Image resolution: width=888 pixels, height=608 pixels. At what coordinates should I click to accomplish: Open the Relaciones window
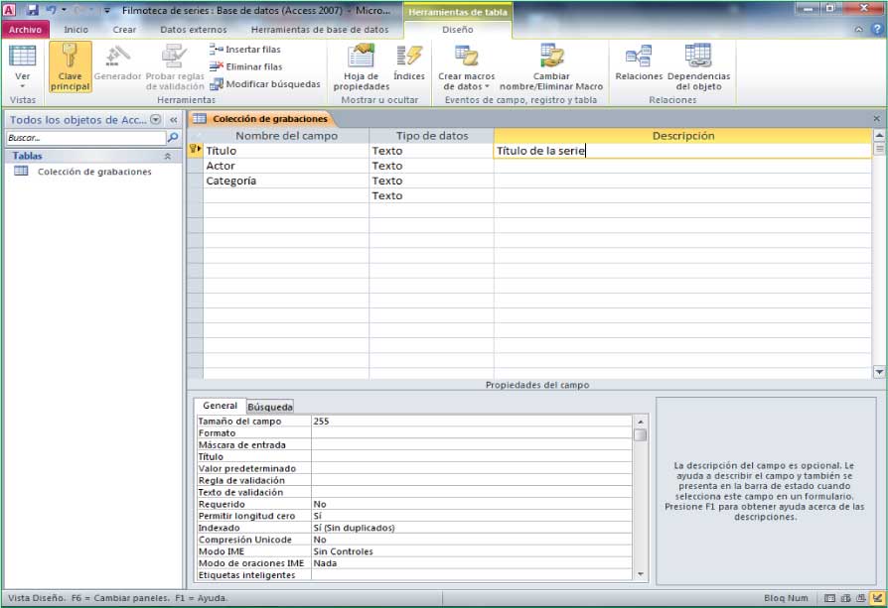[639, 61]
